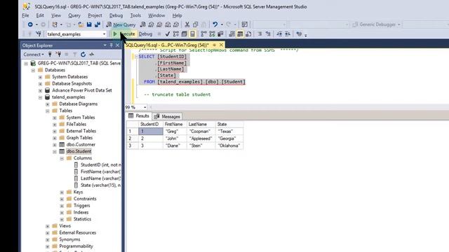Switch output to Results to Text
The width and height of the screenshot is (449, 252).
coord(232,34)
